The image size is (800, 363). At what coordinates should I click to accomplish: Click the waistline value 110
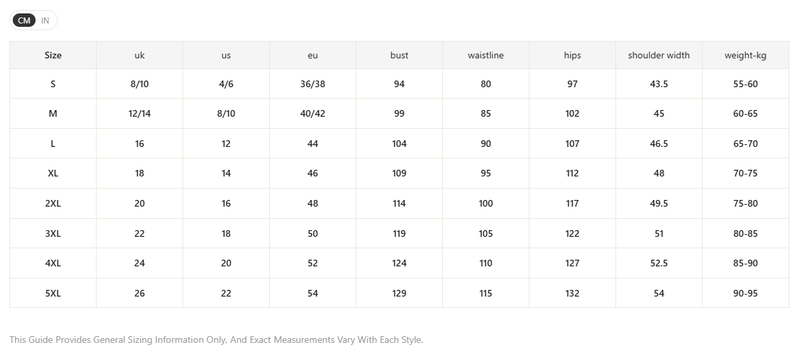pos(486,263)
